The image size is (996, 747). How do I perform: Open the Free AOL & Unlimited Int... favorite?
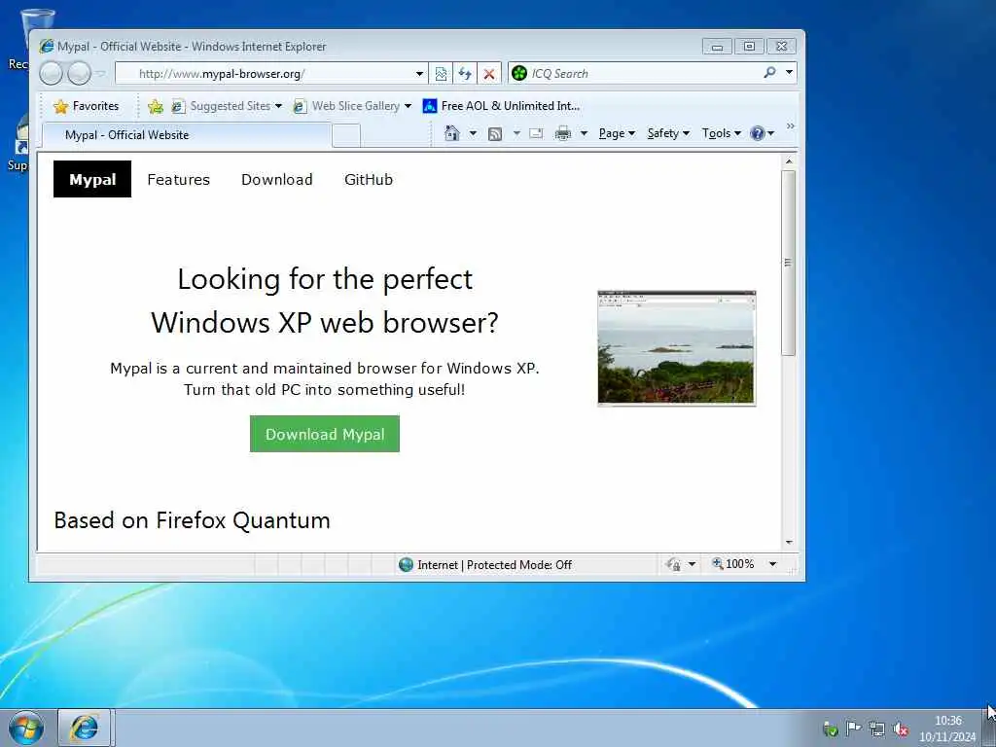(501, 106)
